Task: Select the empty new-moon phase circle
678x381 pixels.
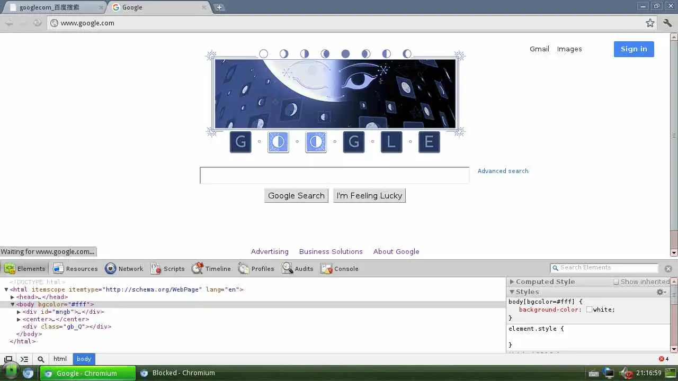Action: pos(263,54)
